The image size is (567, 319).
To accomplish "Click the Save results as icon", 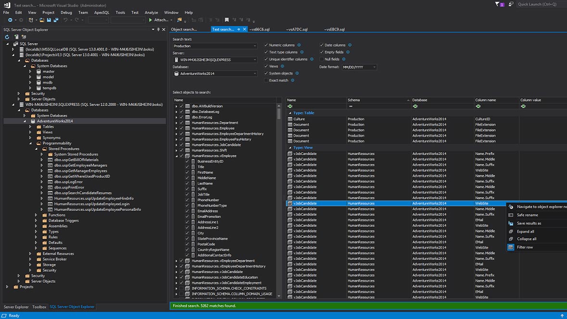I will [511, 223].
